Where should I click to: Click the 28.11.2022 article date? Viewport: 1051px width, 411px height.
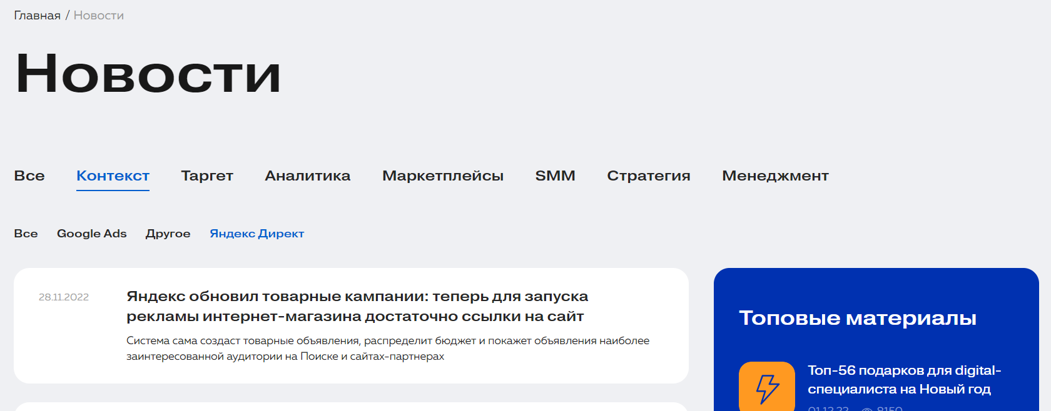(64, 297)
